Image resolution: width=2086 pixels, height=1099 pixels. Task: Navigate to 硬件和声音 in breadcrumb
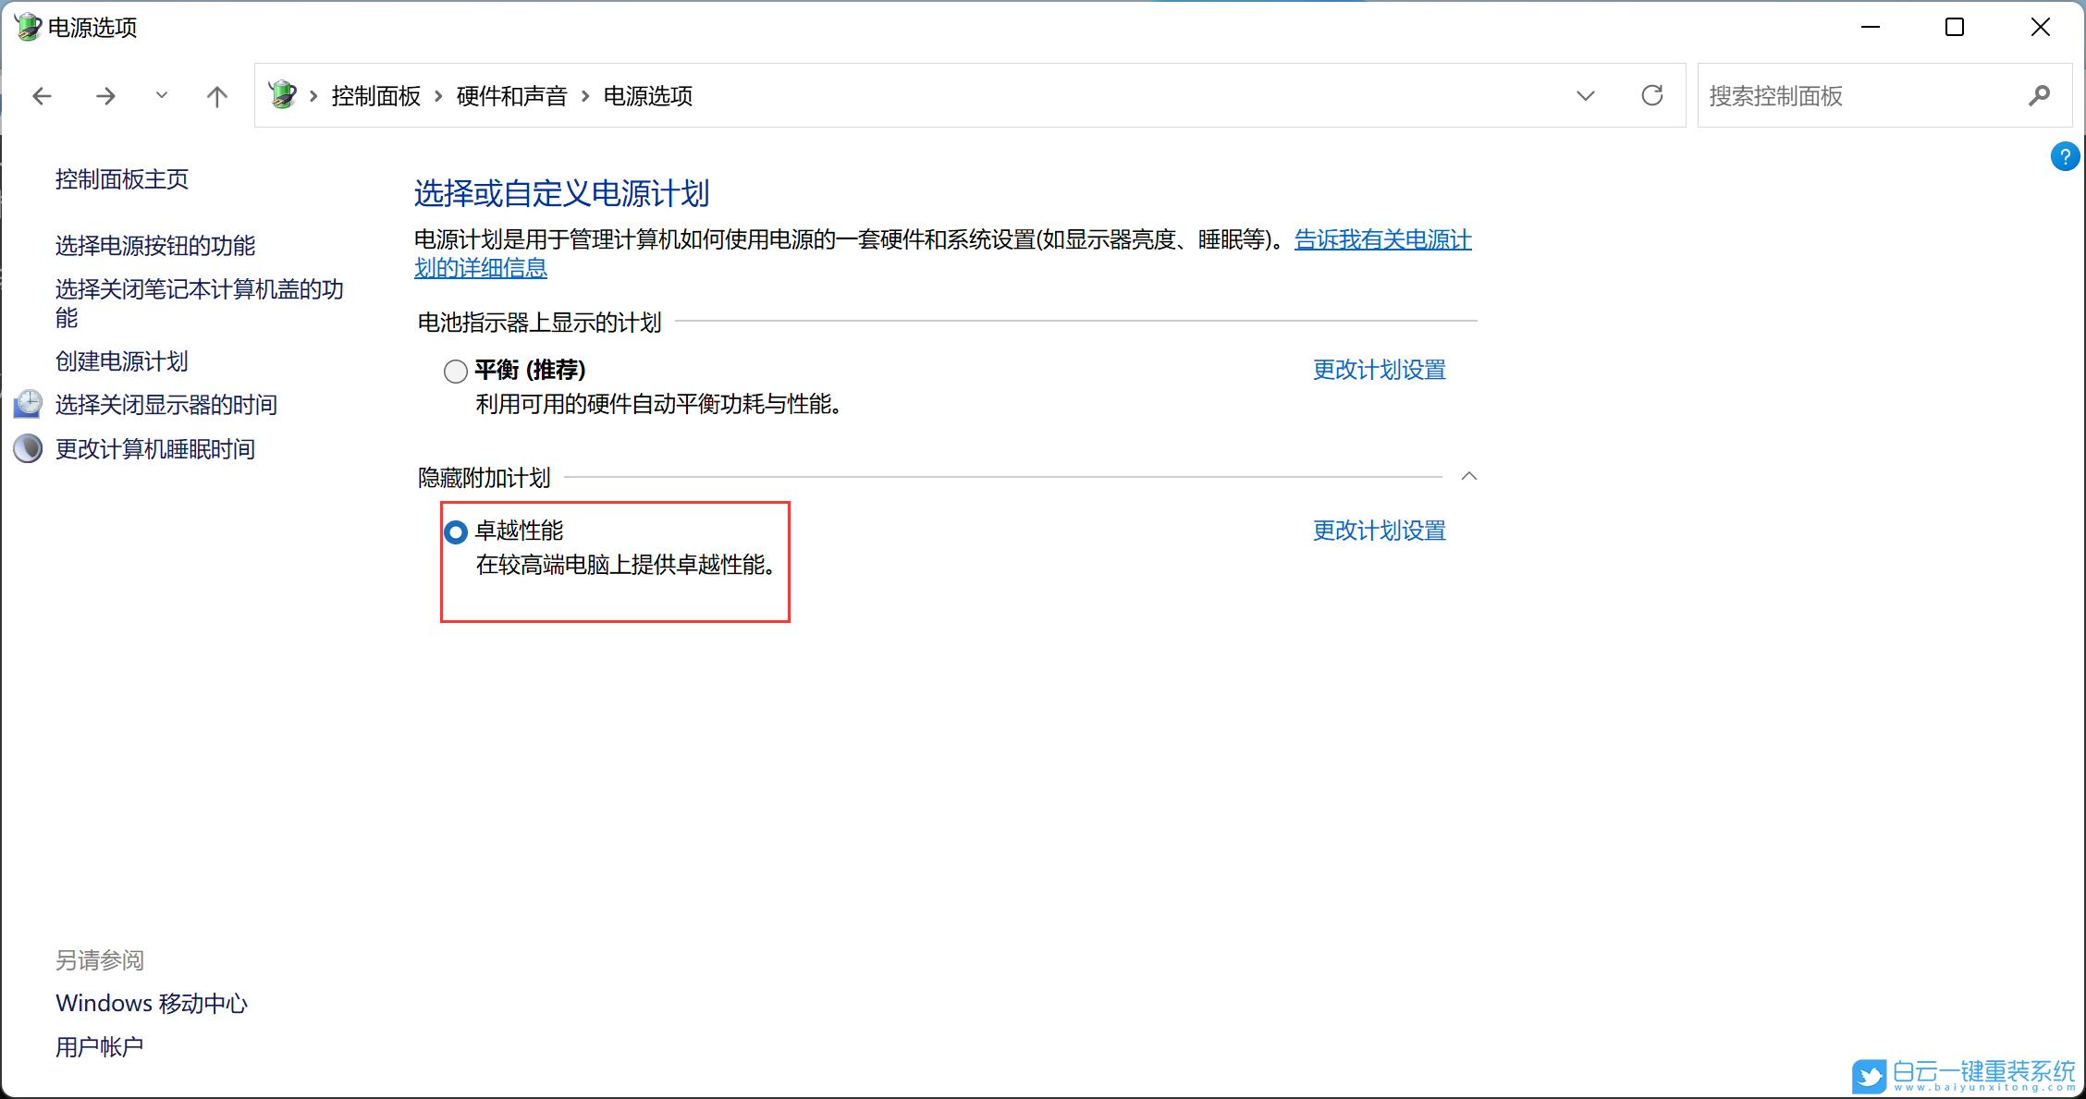point(511,95)
